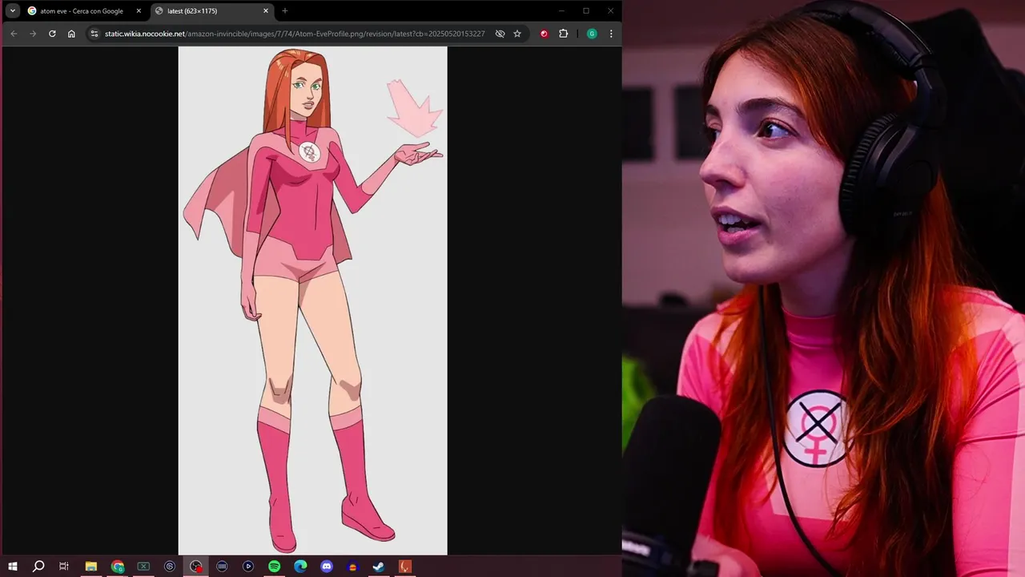Open File Explorer from the taskbar

(x=91, y=567)
